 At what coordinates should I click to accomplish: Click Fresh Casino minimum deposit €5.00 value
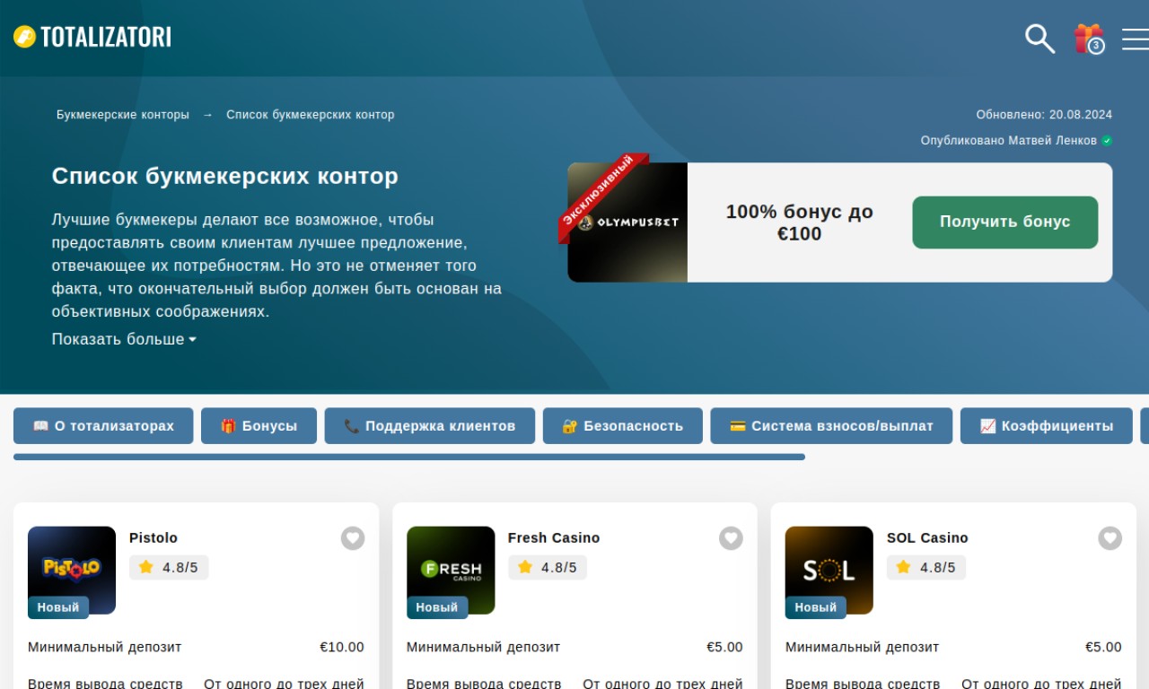coord(724,647)
